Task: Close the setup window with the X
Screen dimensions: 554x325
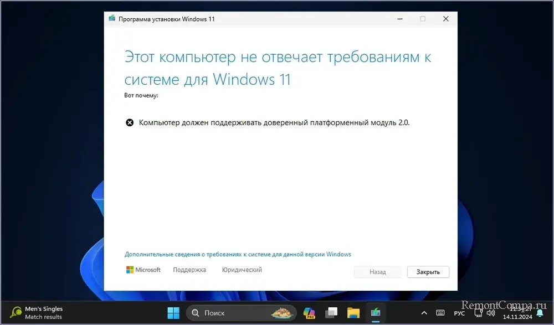Action: point(446,19)
